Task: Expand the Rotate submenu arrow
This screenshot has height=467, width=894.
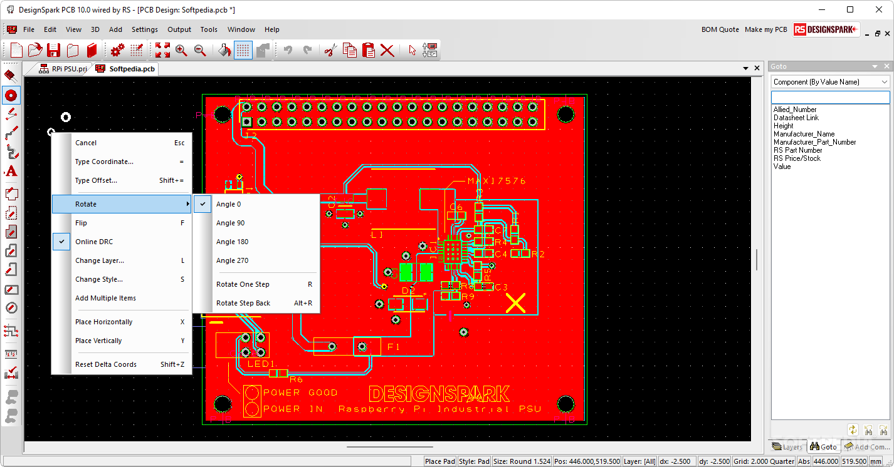Action: pos(187,204)
